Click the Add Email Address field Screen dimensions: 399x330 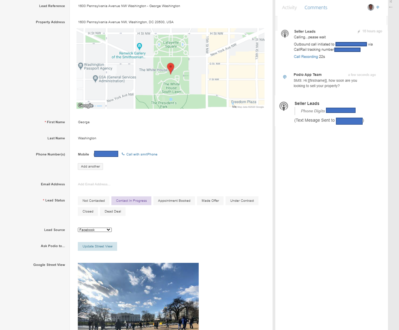(94, 184)
